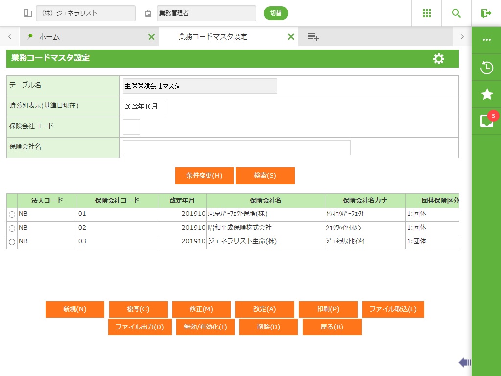This screenshot has height=376, width=501.
Task: Click the 保険会社名 text input field
Action: pyautogui.click(x=236, y=147)
